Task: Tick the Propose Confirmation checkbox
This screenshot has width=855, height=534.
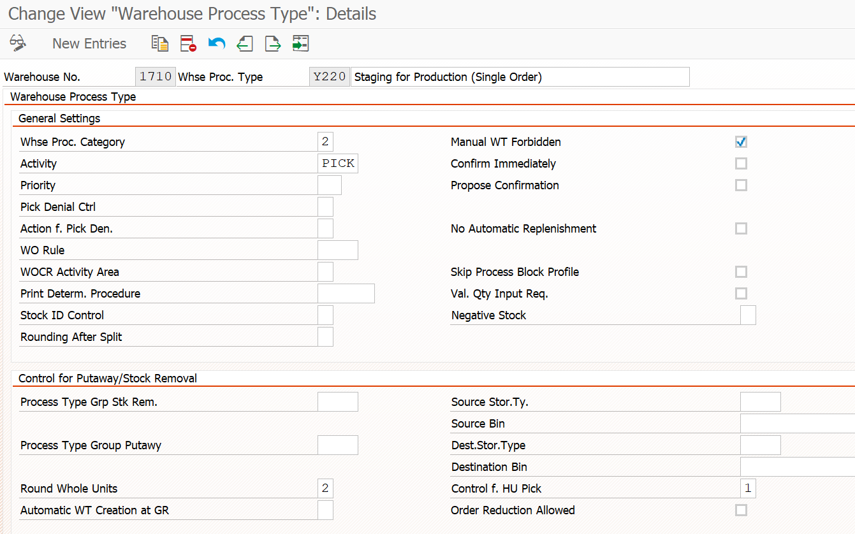Action: point(741,185)
